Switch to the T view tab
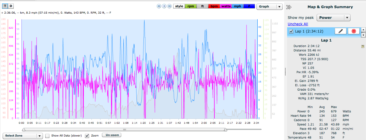This screenshot has width=366, height=140. point(5,6)
